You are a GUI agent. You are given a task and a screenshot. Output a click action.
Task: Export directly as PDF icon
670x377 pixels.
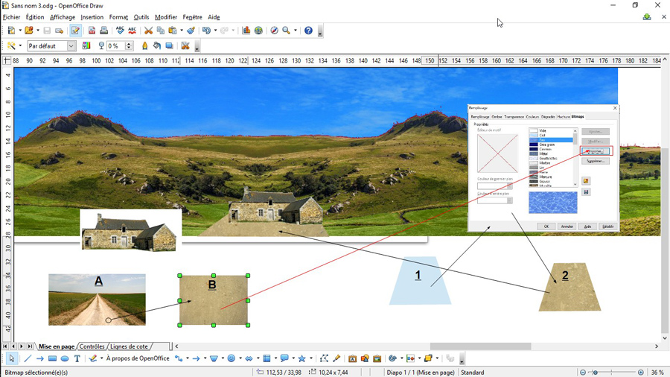pyautogui.click(x=92, y=31)
